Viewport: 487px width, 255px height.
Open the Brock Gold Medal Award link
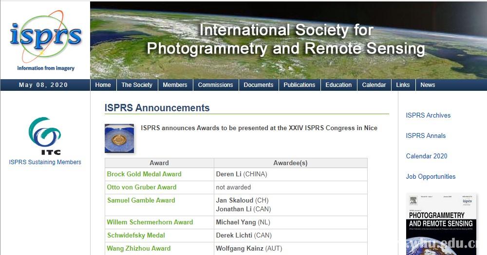coord(144,174)
